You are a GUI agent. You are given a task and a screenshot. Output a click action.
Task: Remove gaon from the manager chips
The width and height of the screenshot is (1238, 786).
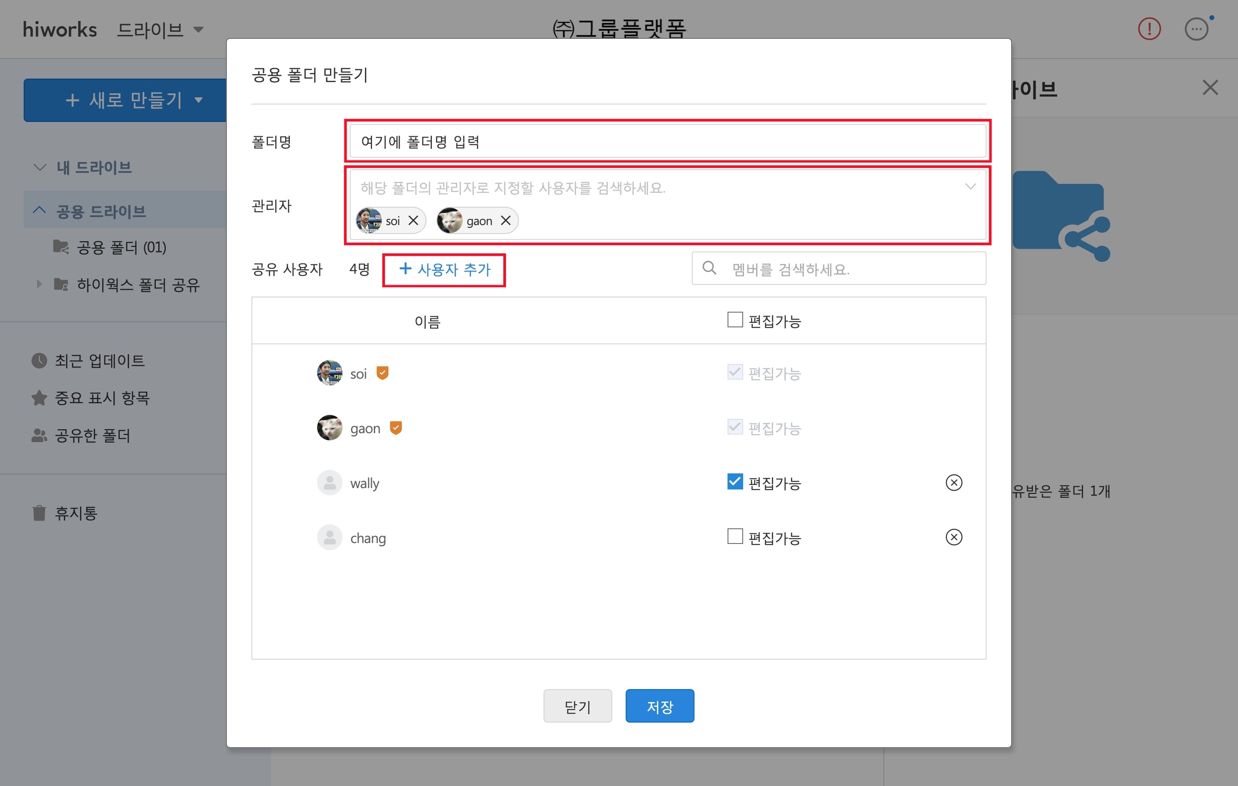coord(506,221)
